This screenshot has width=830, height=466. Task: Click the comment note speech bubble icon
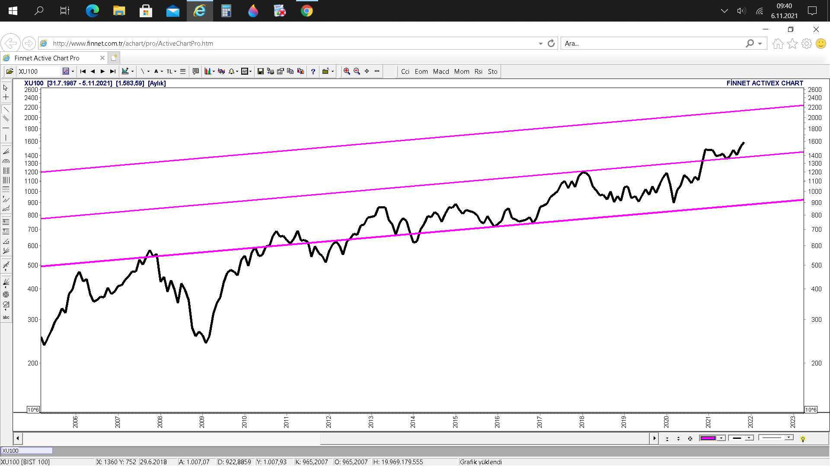pos(195,72)
